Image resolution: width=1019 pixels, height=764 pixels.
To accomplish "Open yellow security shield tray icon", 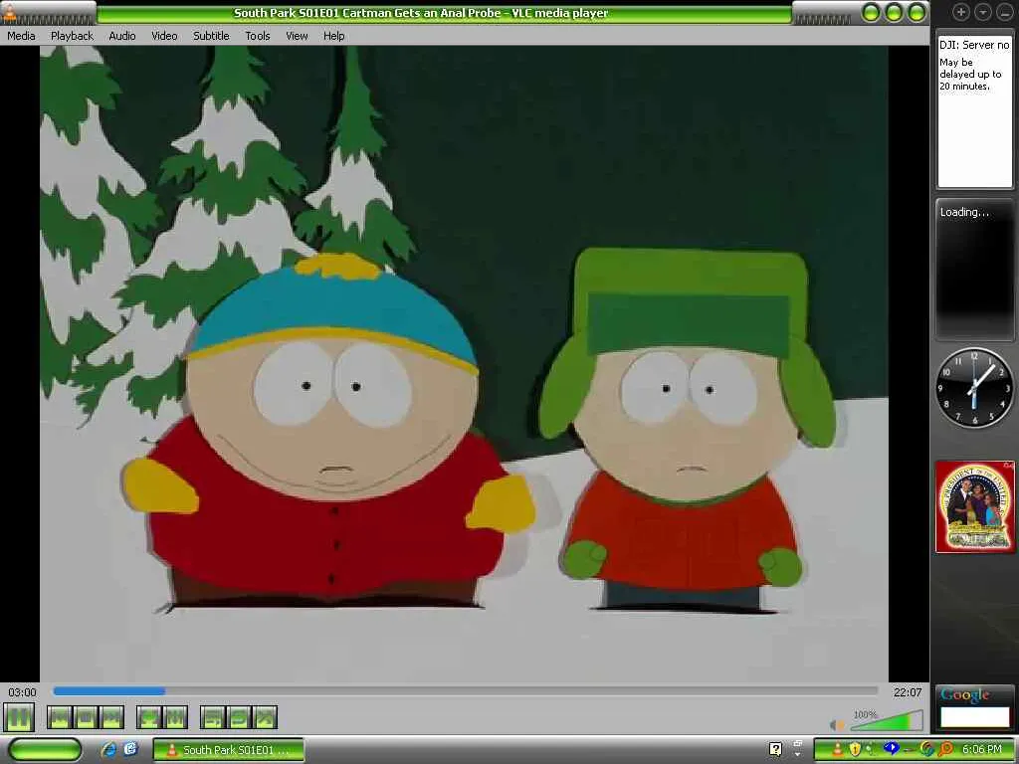I will click(855, 749).
